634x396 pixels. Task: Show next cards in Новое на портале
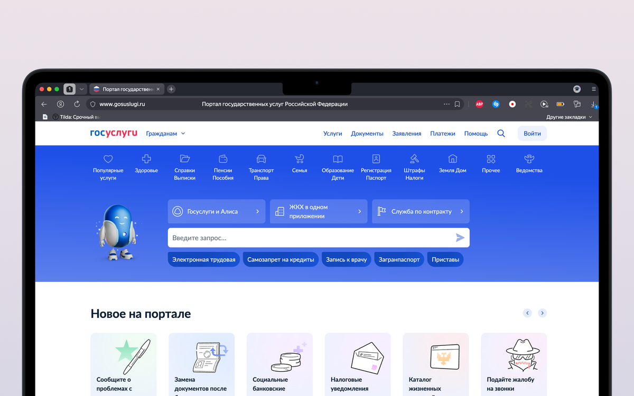pyautogui.click(x=542, y=313)
